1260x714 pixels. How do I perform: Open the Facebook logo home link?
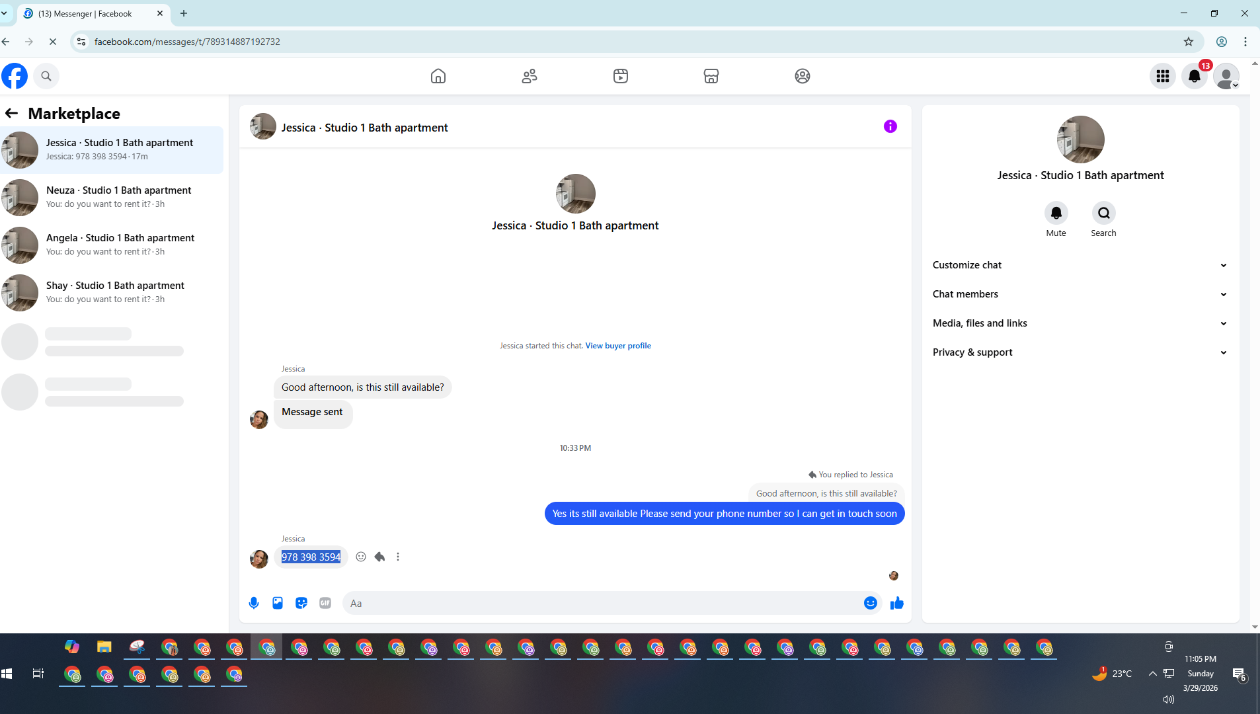point(15,76)
